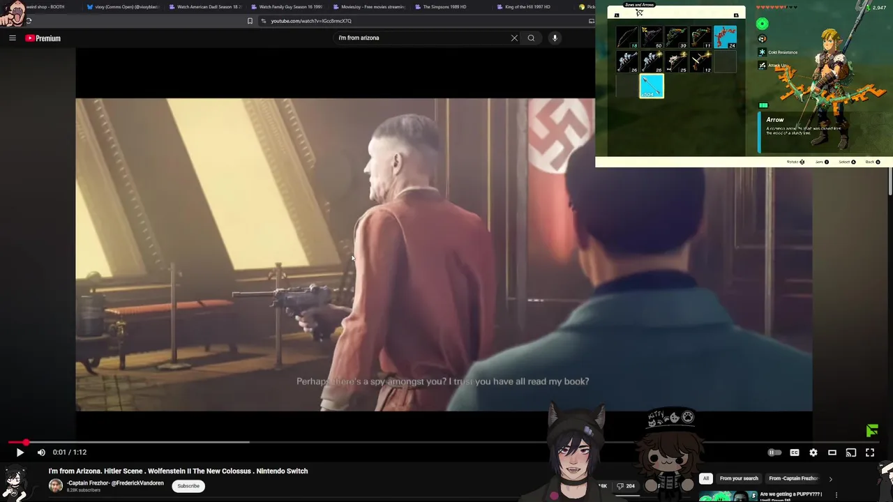Viewport: 893px width, 502px height.
Task: Page inventory left with L button
Action: point(617,15)
